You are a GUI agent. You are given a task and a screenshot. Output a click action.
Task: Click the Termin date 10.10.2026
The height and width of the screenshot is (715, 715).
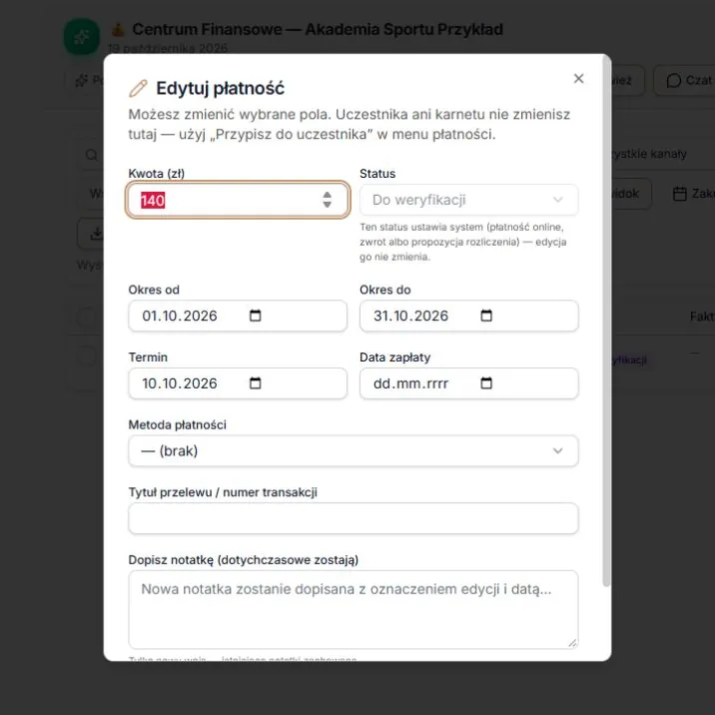coord(180,383)
